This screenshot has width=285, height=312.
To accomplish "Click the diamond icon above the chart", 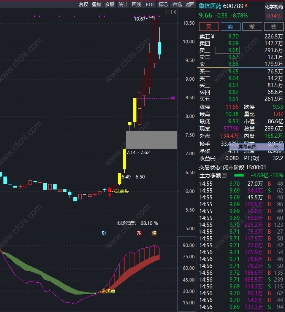I will click(x=166, y=12).
